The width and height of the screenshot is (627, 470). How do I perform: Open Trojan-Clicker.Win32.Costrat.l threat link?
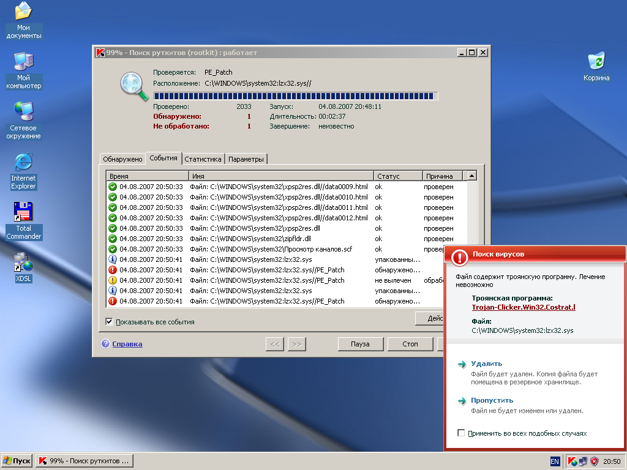tap(524, 307)
